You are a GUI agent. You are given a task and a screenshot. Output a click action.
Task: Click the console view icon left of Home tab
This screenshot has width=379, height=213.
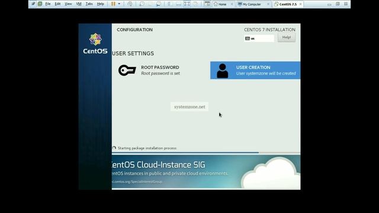207,4
